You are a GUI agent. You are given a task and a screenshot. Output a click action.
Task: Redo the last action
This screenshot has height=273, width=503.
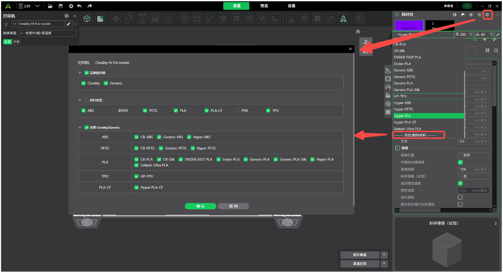90,6
